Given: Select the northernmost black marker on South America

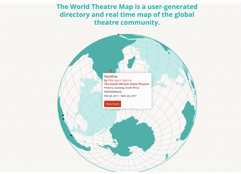Looking at the screenshot, I should pos(63,115).
